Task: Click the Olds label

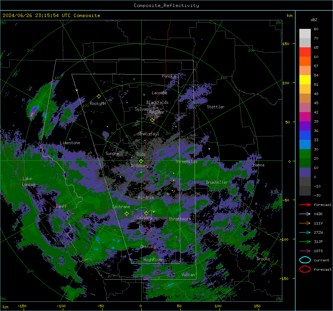Action: pyautogui.click(x=141, y=154)
